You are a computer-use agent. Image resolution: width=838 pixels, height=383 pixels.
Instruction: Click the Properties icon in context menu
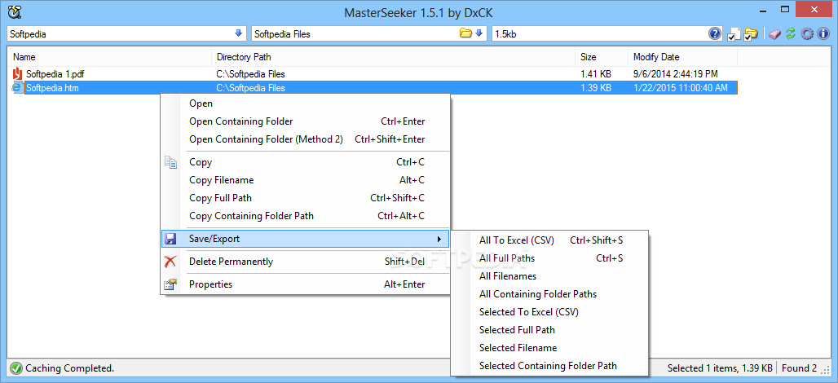click(170, 284)
